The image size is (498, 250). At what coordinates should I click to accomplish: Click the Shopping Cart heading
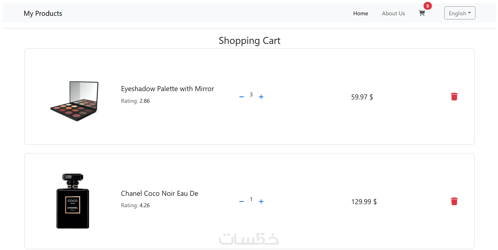pyautogui.click(x=249, y=41)
